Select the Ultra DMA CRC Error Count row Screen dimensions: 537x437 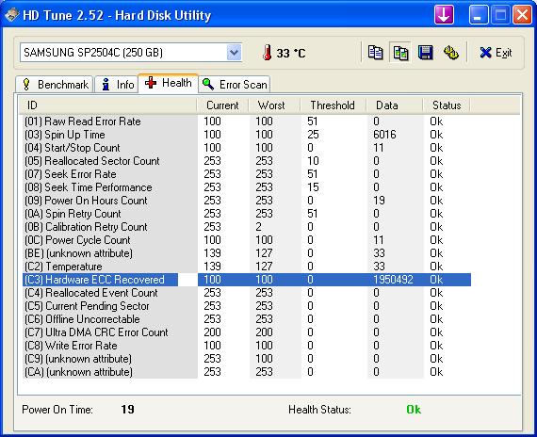tap(247, 332)
